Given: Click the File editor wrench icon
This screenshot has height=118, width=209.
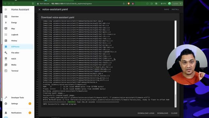Looking at the screenshot, I should point(6,52).
